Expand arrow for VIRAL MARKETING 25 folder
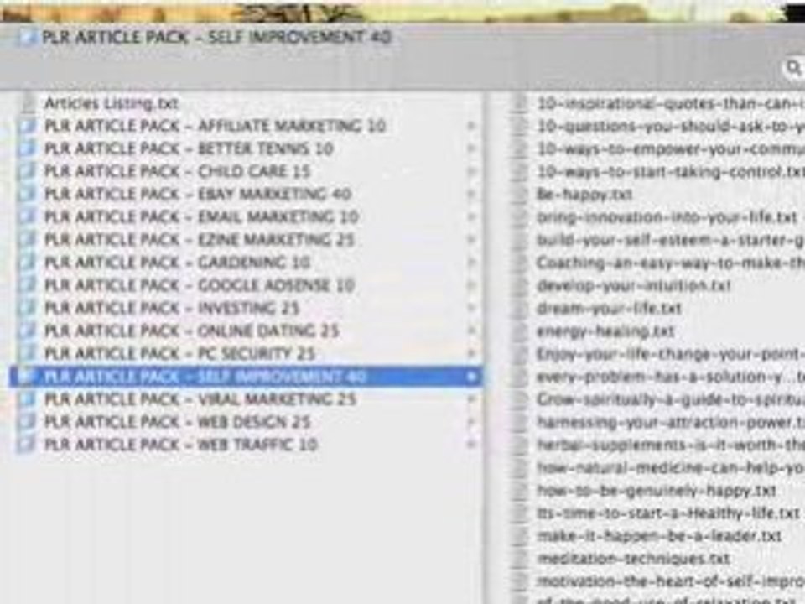Viewport: 805px width, 604px height. (x=470, y=398)
